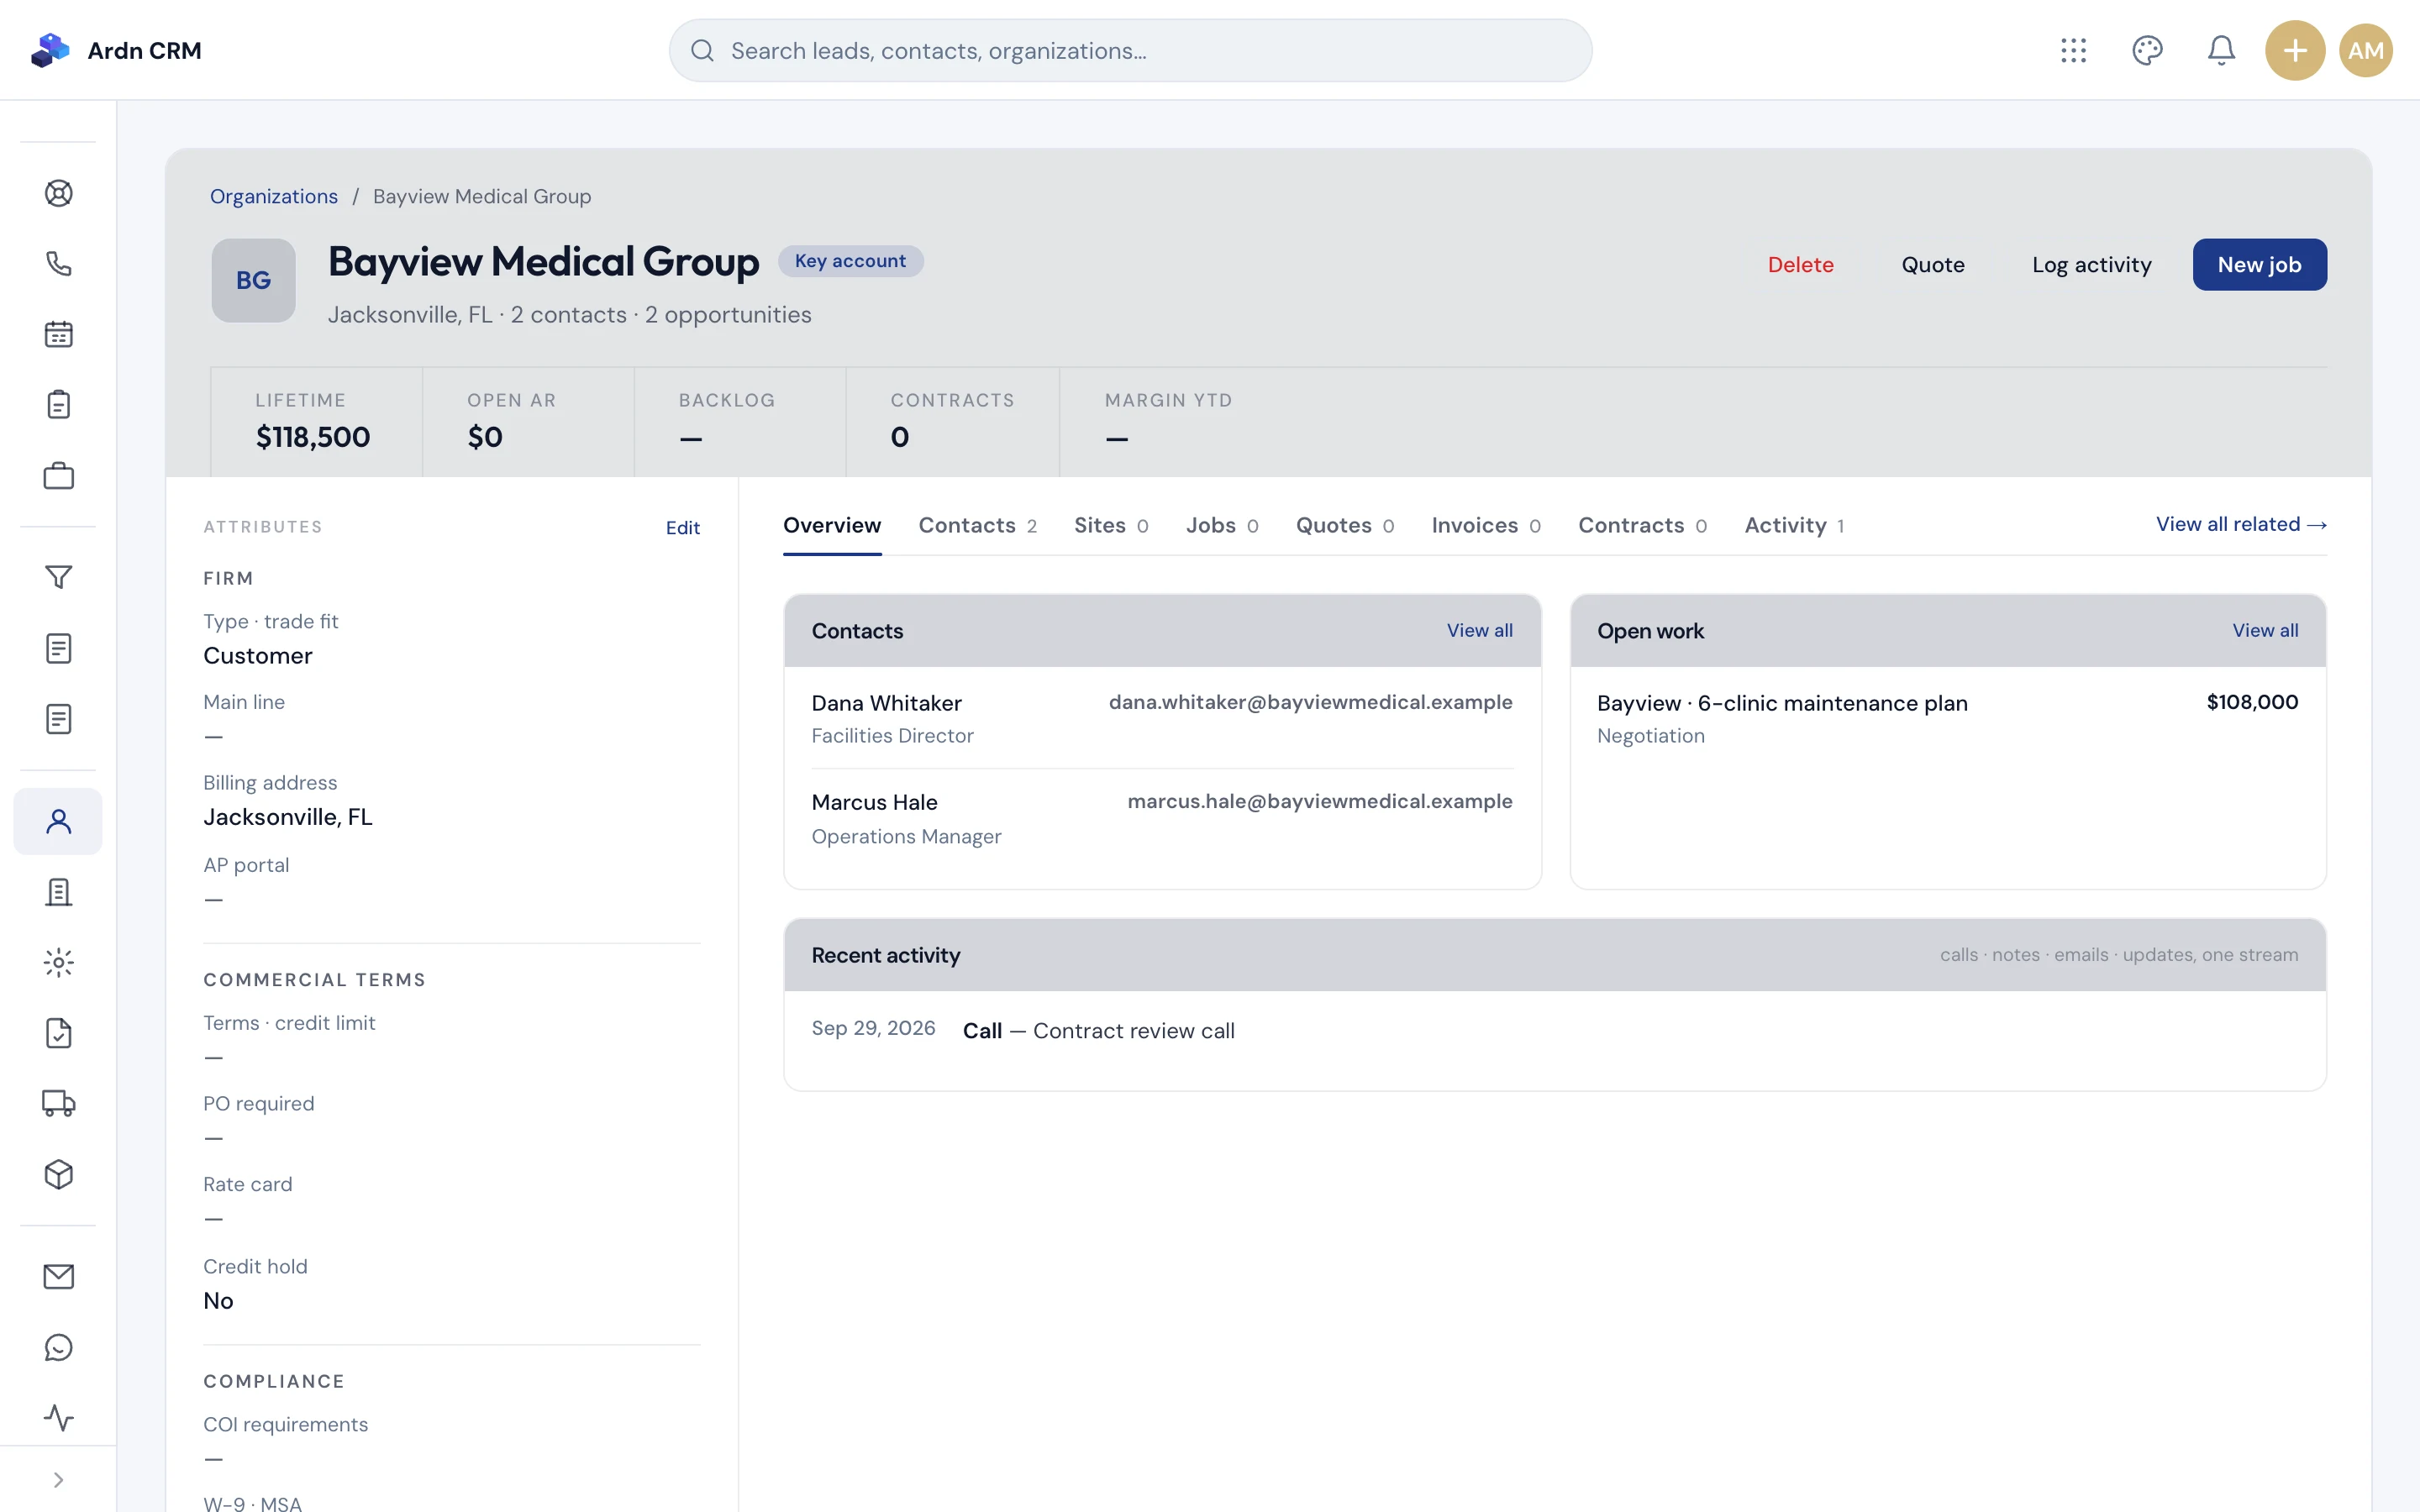The height and width of the screenshot is (1512, 2420).
Task: Expand the sidebar with bottom chevron
Action: (58, 1480)
